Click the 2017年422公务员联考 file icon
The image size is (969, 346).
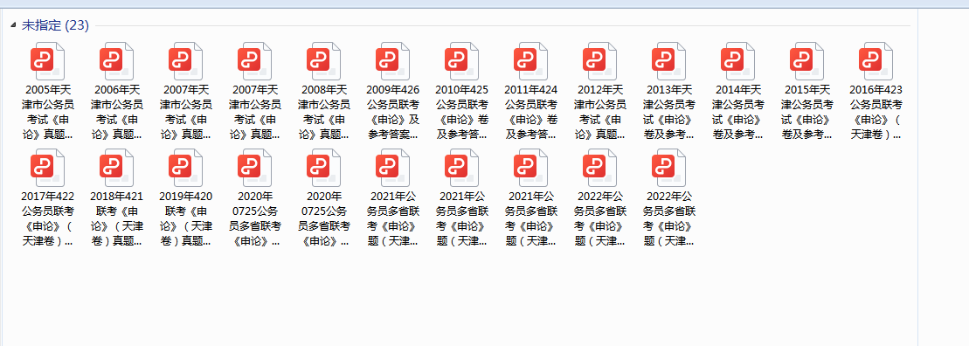click(47, 168)
